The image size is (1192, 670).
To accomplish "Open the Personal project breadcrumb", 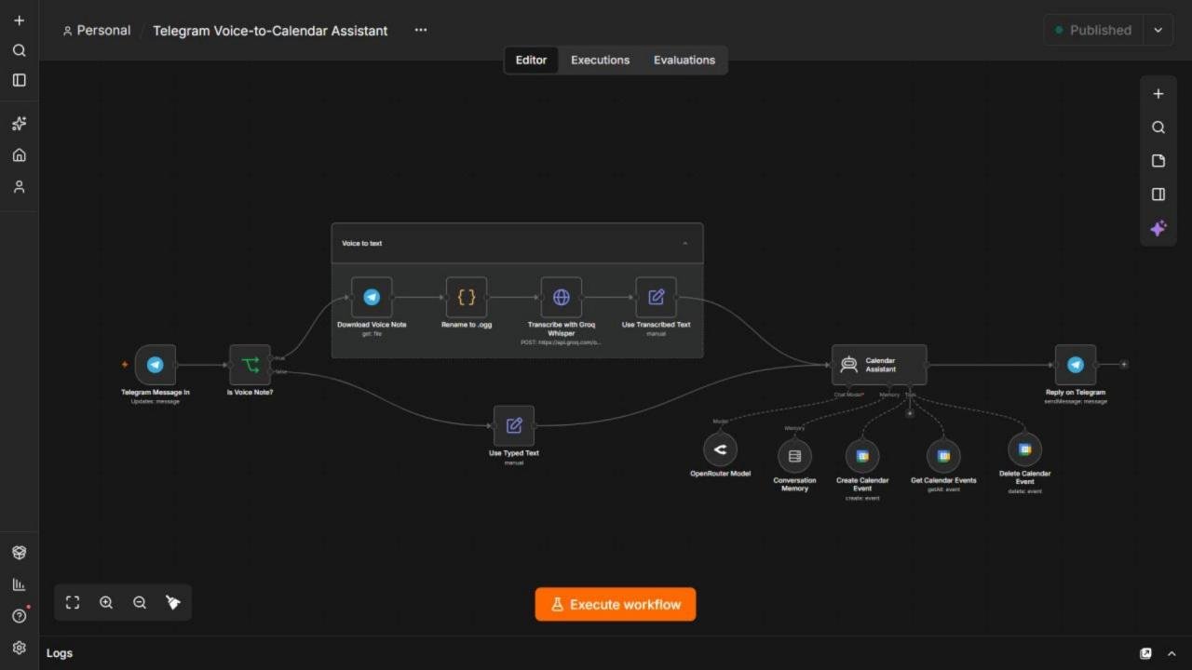I will (x=97, y=31).
